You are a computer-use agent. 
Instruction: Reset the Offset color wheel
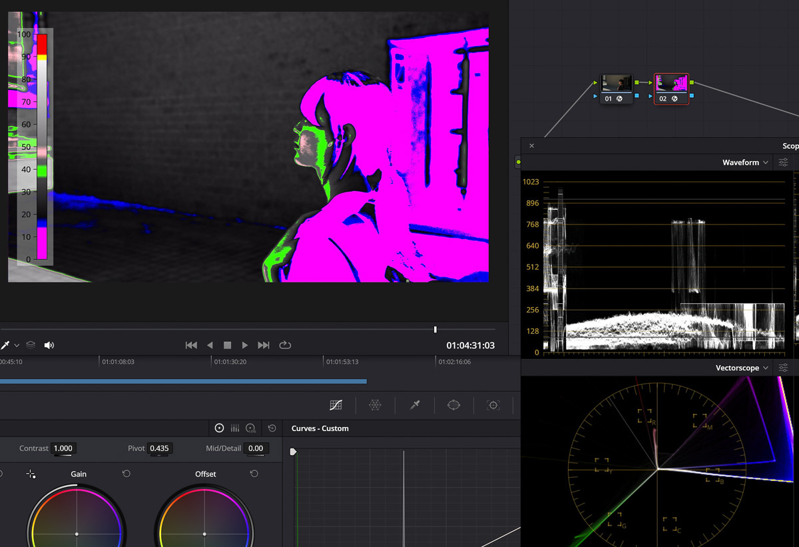point(254,474)
